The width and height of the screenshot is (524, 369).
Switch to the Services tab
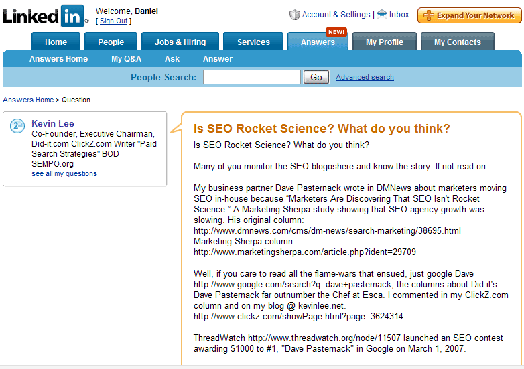(x=253, y=42)
